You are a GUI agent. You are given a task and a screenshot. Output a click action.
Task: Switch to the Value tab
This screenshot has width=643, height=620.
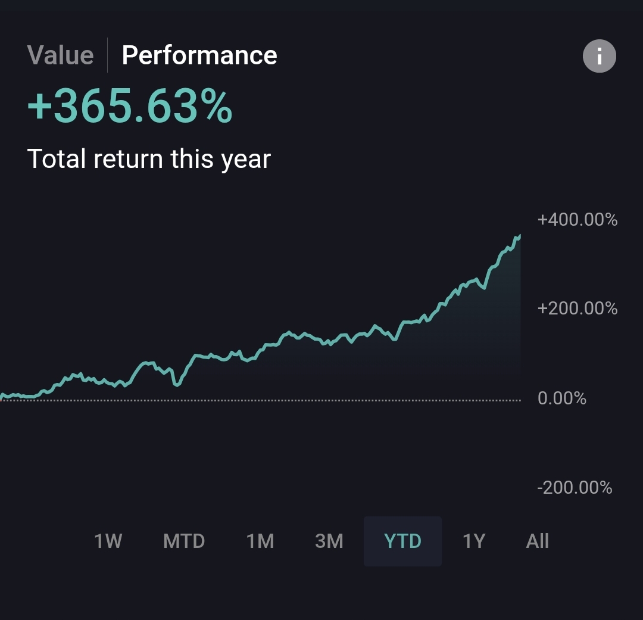pos(60,55)
